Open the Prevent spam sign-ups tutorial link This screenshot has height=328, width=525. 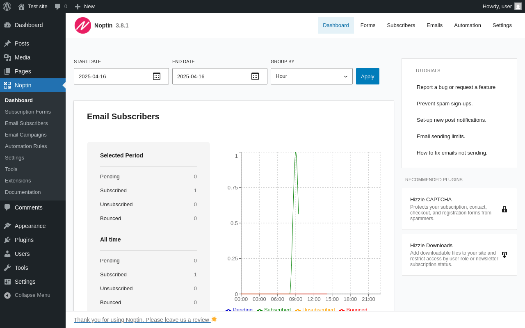pyautogui.click(x=445, y=103)
